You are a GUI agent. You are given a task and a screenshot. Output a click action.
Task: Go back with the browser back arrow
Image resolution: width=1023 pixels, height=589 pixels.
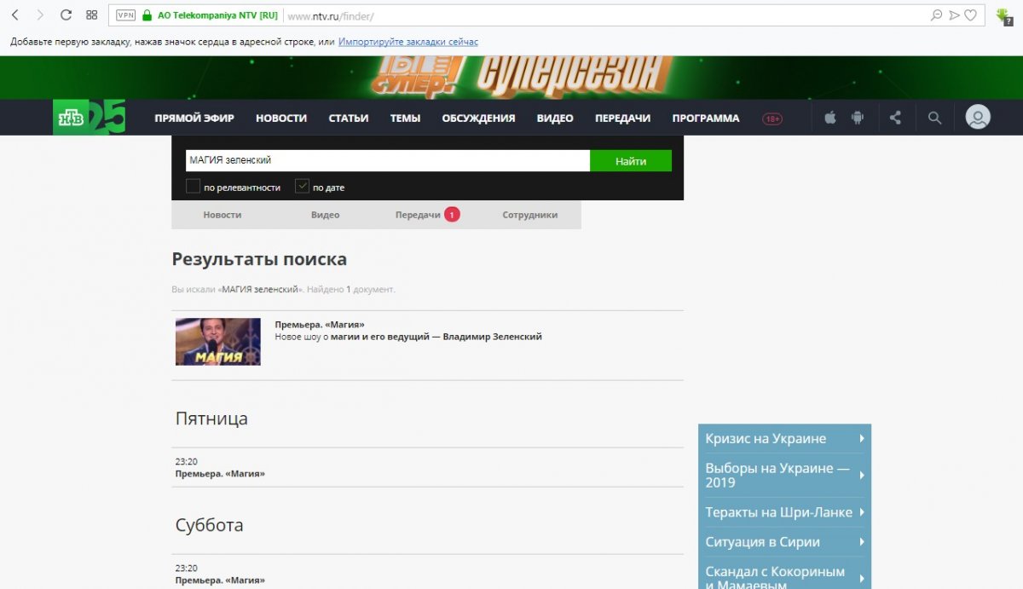click(x=14, y=15)
